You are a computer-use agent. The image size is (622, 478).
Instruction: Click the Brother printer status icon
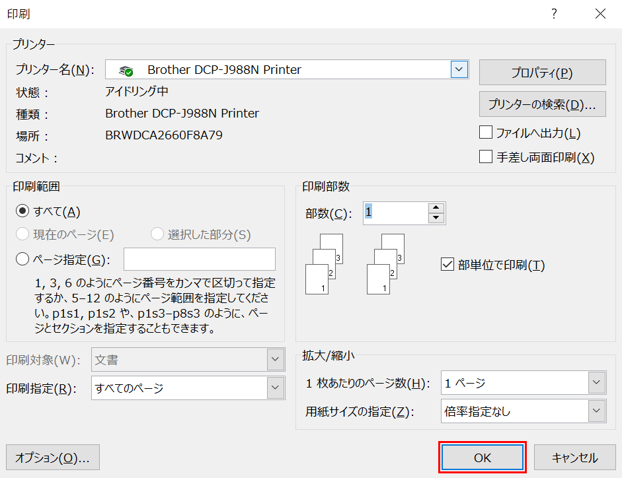126,70
